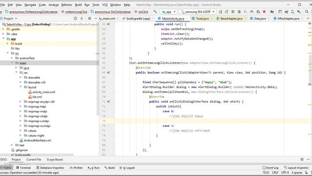Click the Debug app bug icon

click(239, 12)
